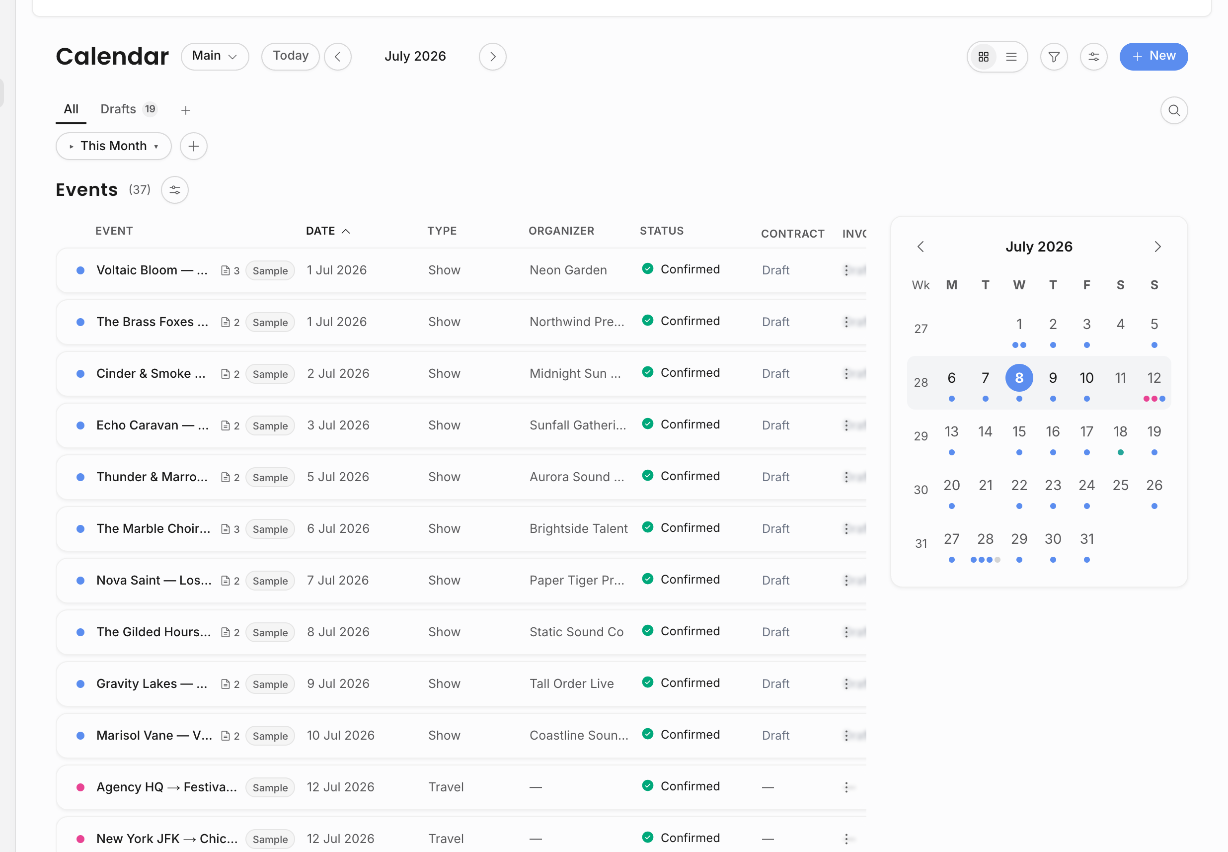Add a new filter with plus circle

point(194,146)
